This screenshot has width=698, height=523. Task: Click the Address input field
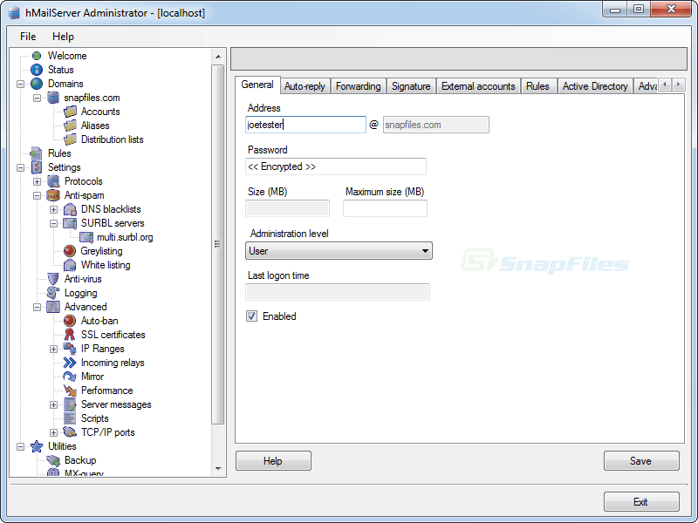[305, 125]
